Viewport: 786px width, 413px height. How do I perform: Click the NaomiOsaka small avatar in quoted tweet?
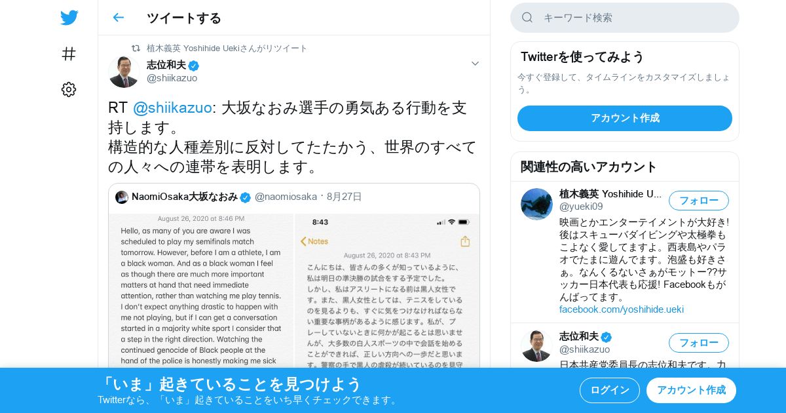point(122,197)
